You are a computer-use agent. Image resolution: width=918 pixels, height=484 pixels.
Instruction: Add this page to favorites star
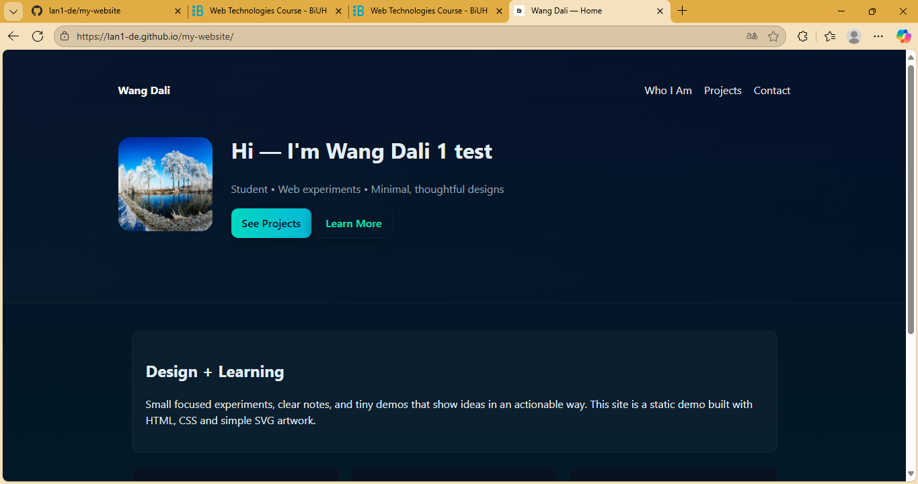click(x=773, y=36)
